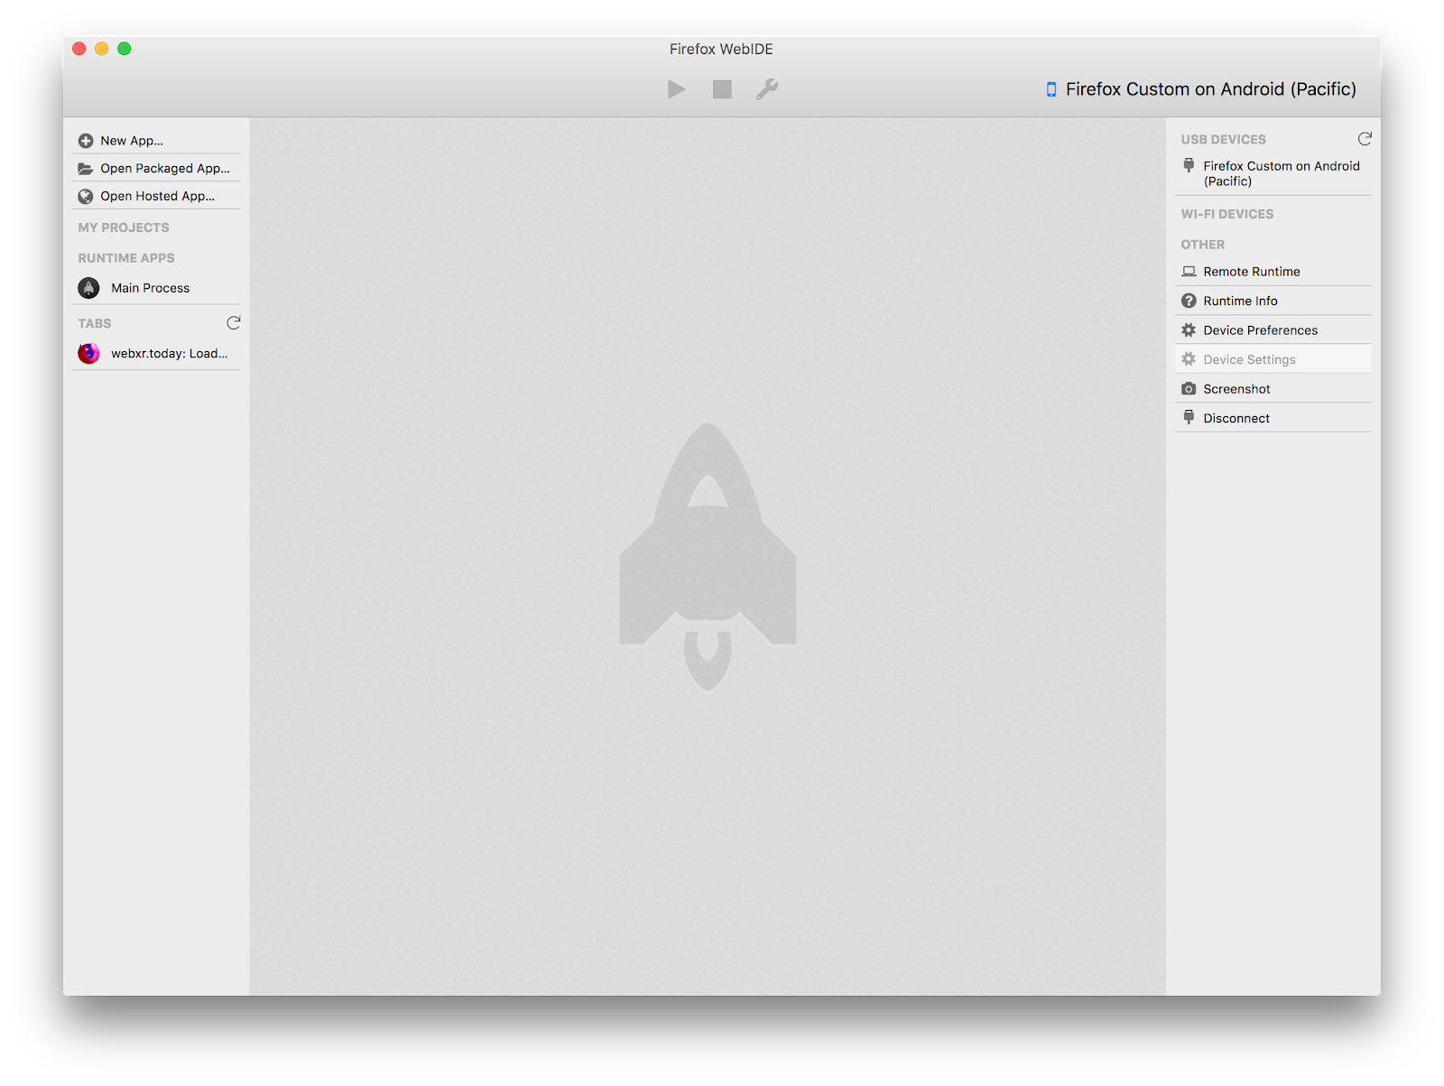Viewport: 1444px width, 1086px height.
Task: Click the New App plus icon
Action: coord(86,141)
